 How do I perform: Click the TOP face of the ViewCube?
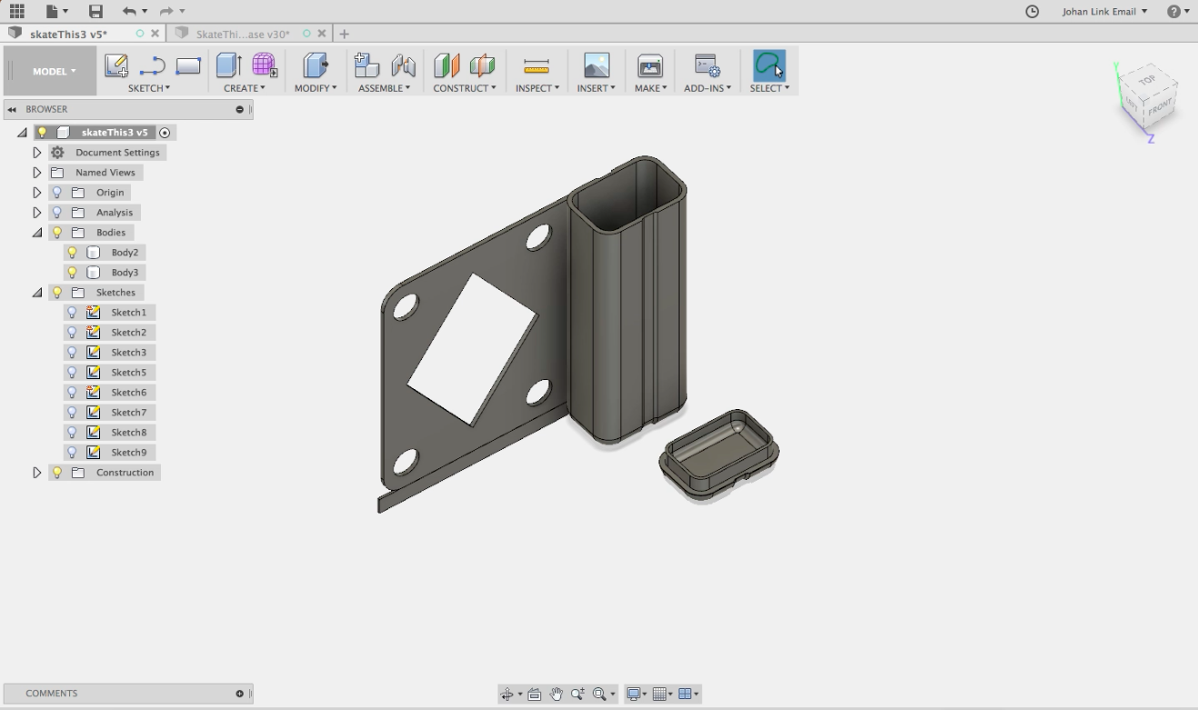(x=1148, y=80)
